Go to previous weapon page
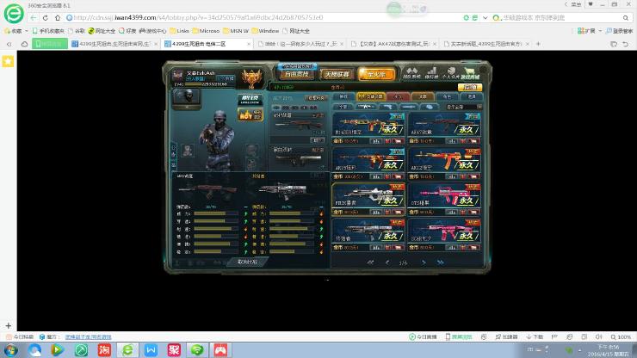Image resolution: width=637 pixels, height=358 pixels. [x=387, y=262]
